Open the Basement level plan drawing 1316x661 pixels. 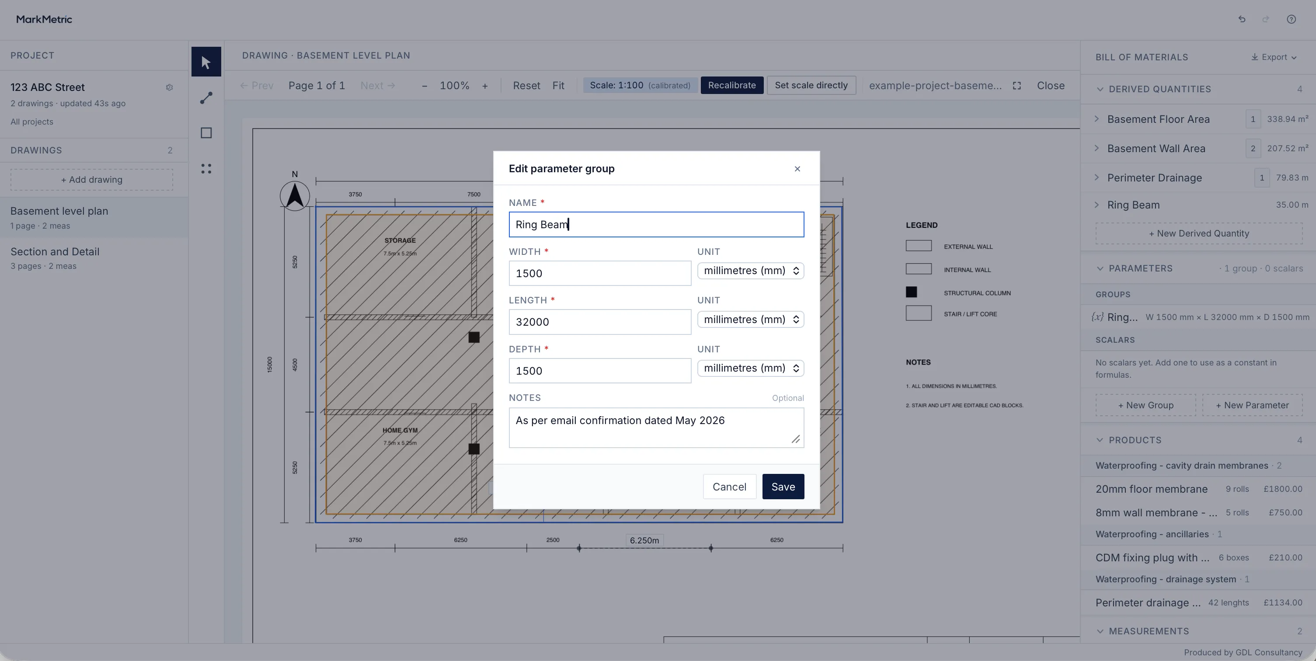pos(94,218)
